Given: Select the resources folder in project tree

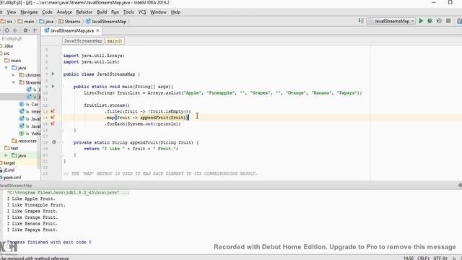Looking at the screenshot, I should click(x=24, y=141).
